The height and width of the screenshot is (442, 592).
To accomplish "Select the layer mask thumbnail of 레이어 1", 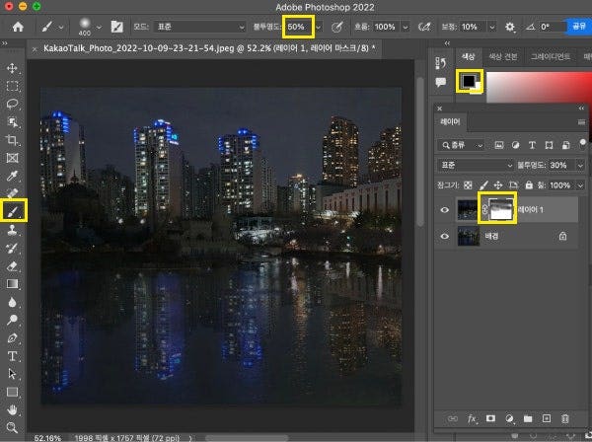I will coord(500,208).
